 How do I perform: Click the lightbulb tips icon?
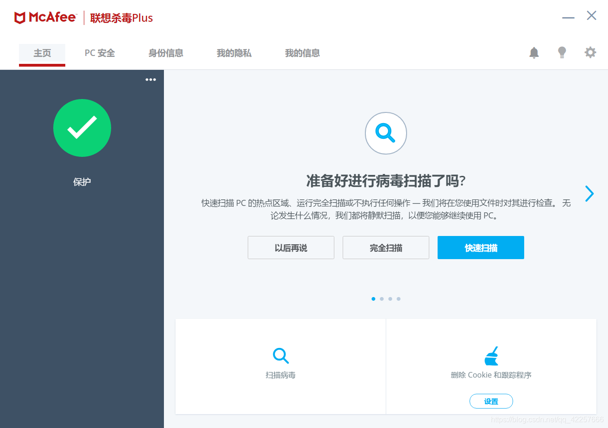(562, 52)
